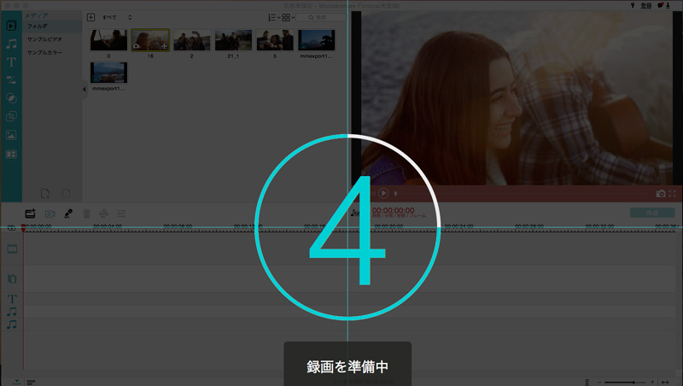
Task: Click the add track icon beside ruler
Action: pos(12,228)
